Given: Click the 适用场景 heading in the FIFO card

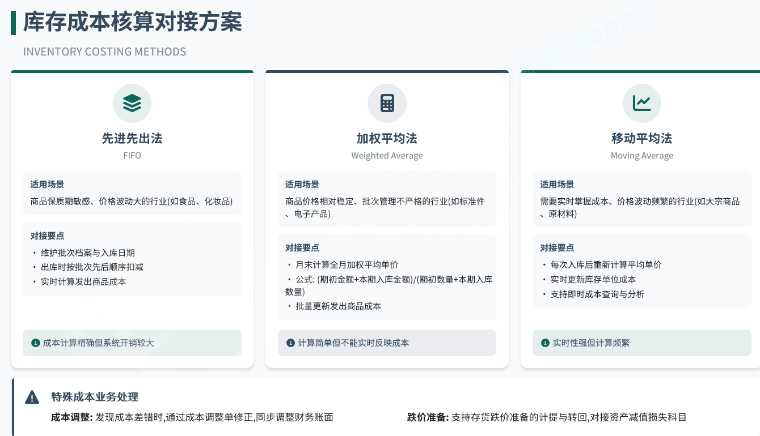Looking at the screenshot, I should coord(47,185).
